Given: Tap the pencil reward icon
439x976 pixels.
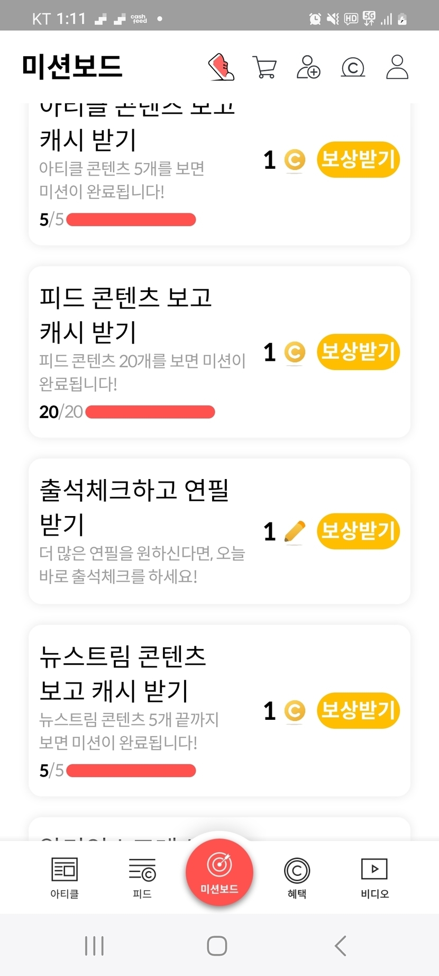Looking at the screenshot, I should coord(295,531).
